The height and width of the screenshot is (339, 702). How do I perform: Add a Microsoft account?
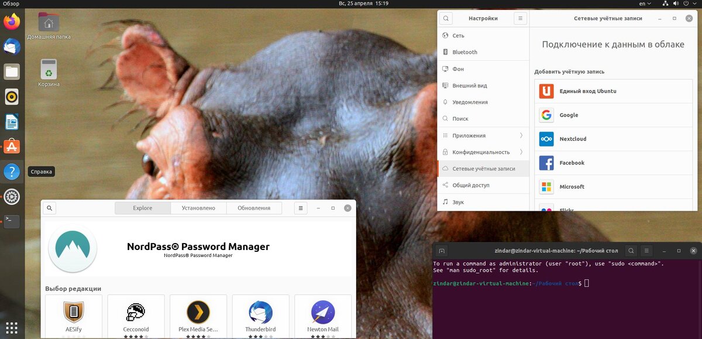(613, 187)
